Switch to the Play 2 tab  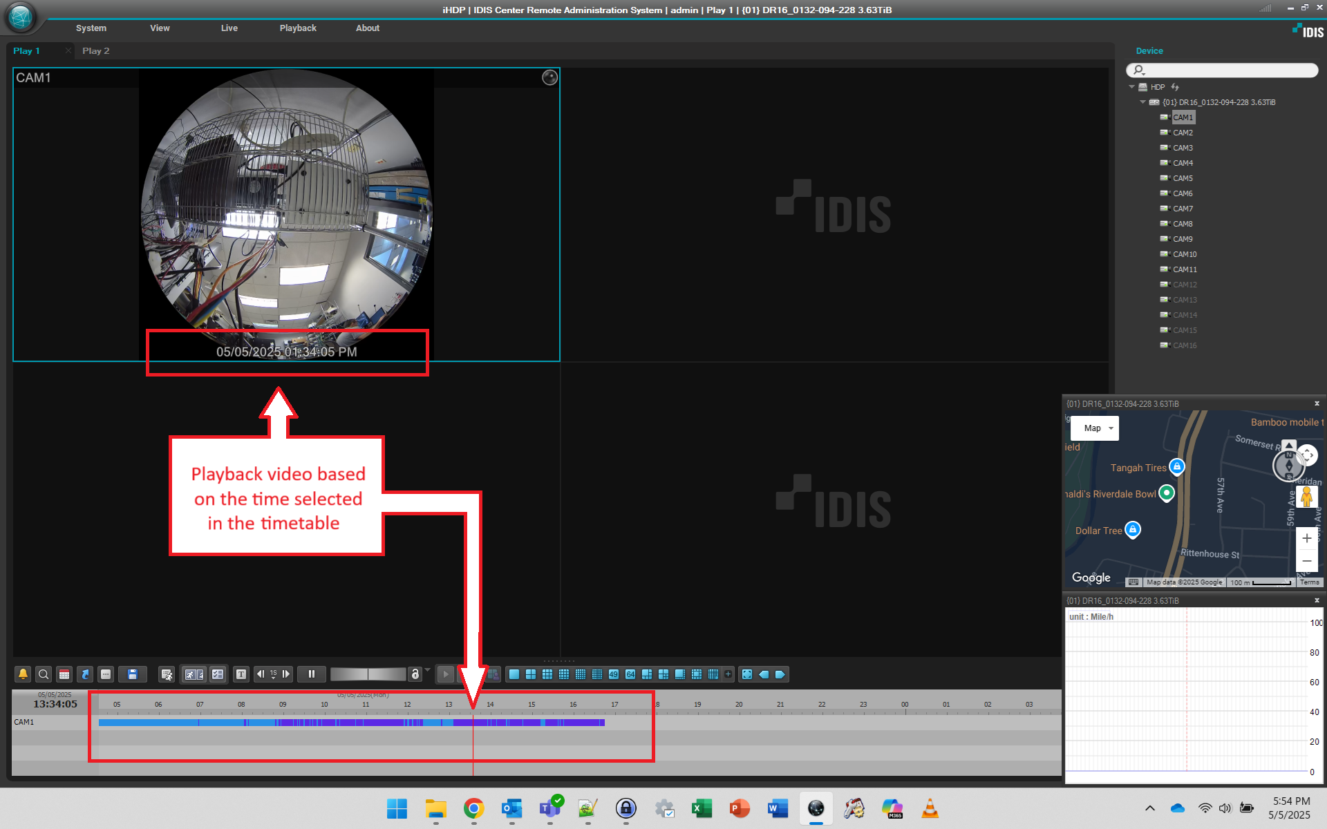point(96,51)
